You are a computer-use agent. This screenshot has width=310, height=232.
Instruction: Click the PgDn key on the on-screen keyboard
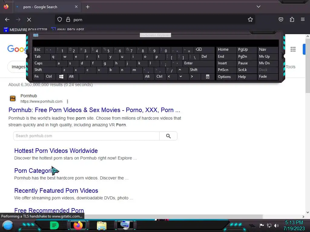[246, 56]
